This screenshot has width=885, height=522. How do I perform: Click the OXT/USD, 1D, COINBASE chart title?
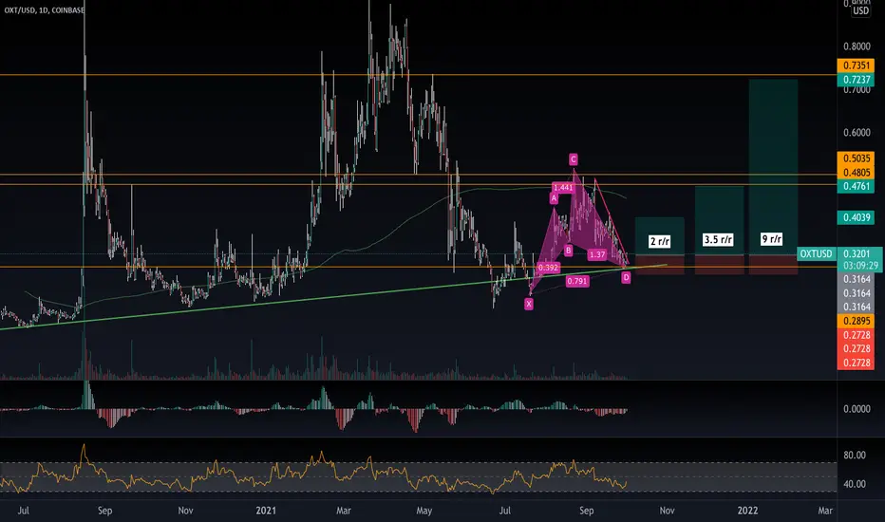coord(45,10)
